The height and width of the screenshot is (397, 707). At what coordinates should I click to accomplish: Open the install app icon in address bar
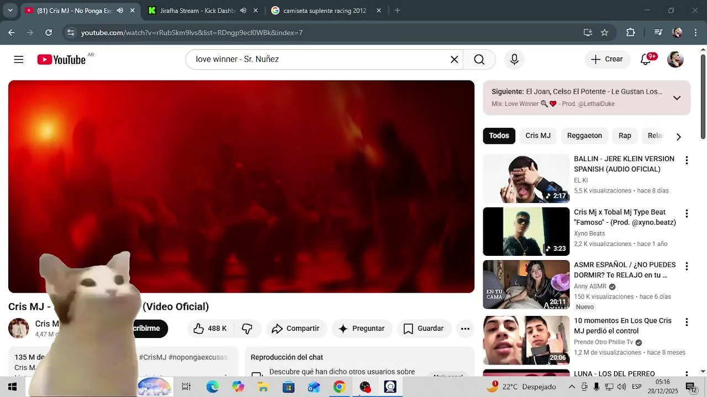coord(588,33)
